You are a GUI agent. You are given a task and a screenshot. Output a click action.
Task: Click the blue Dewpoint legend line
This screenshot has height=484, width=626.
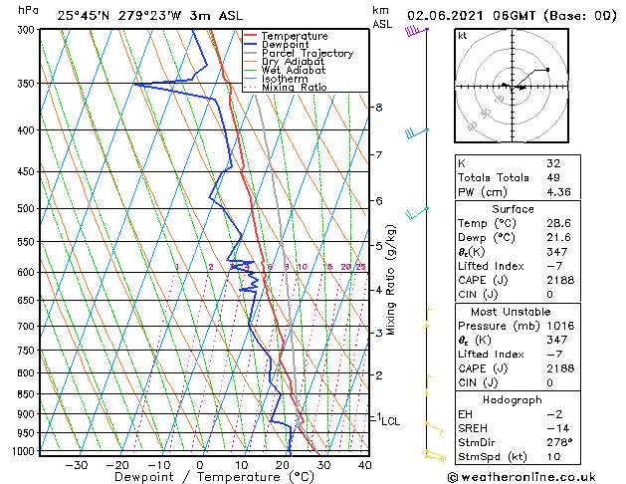coord(251,44)
